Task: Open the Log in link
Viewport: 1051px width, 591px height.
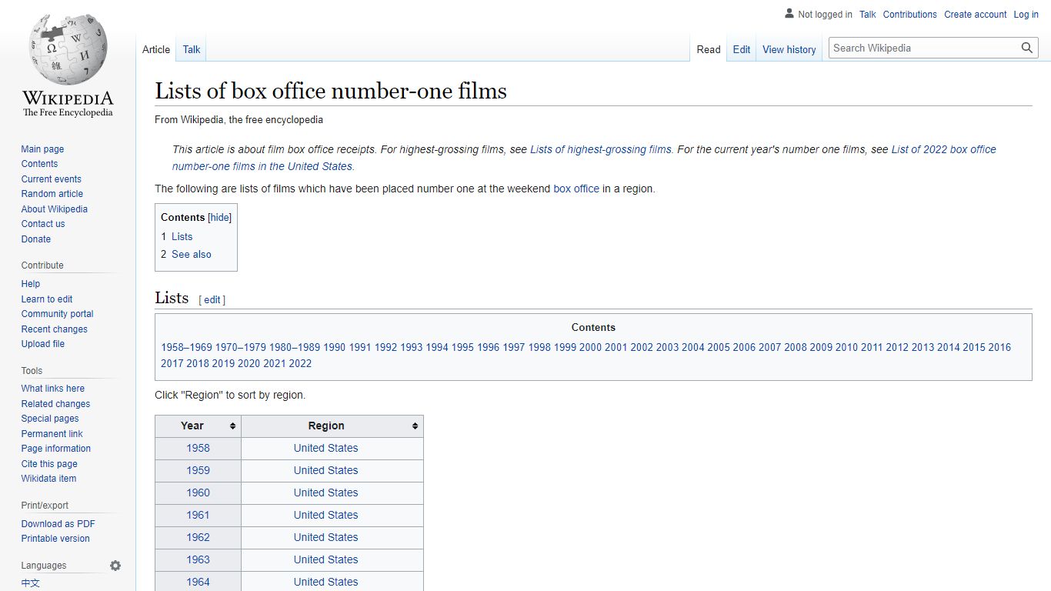Action: 1026,15
